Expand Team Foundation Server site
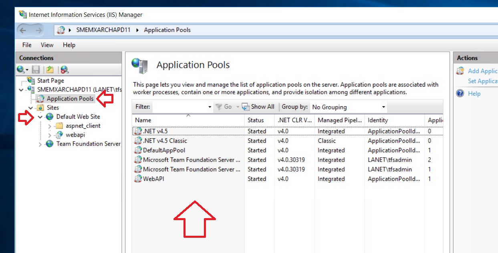Viewport: 498px width, 253px height. [x=40, y=144]
